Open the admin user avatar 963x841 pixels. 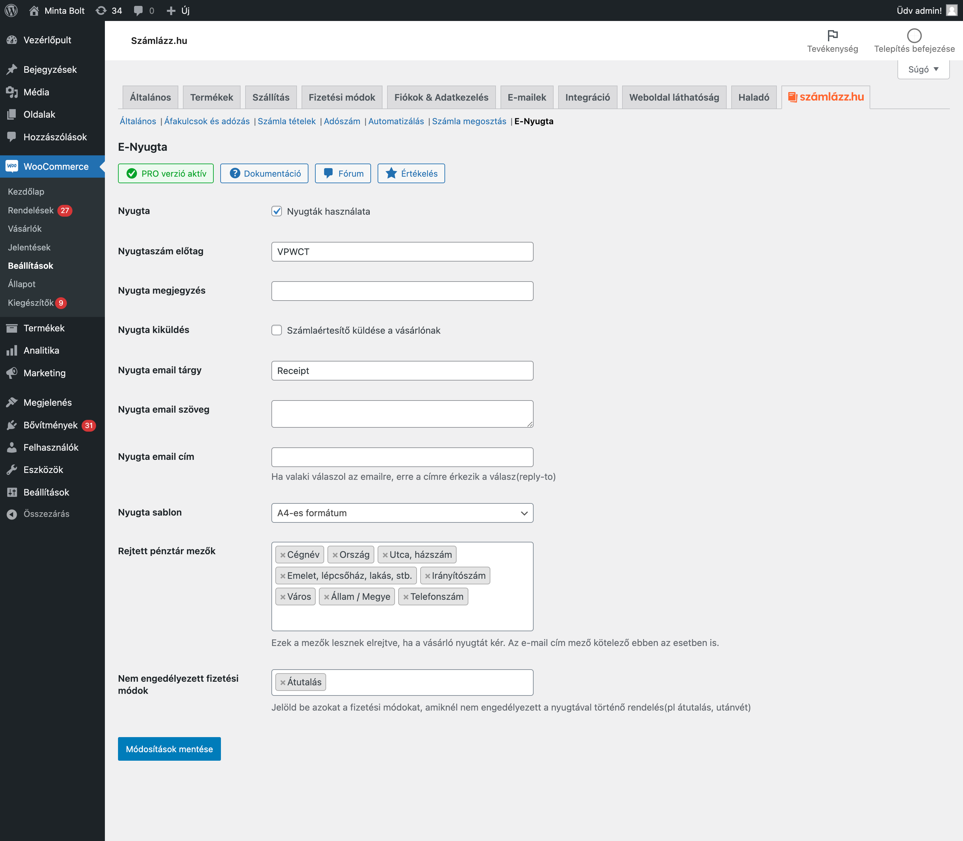click(x=951, y=10)
